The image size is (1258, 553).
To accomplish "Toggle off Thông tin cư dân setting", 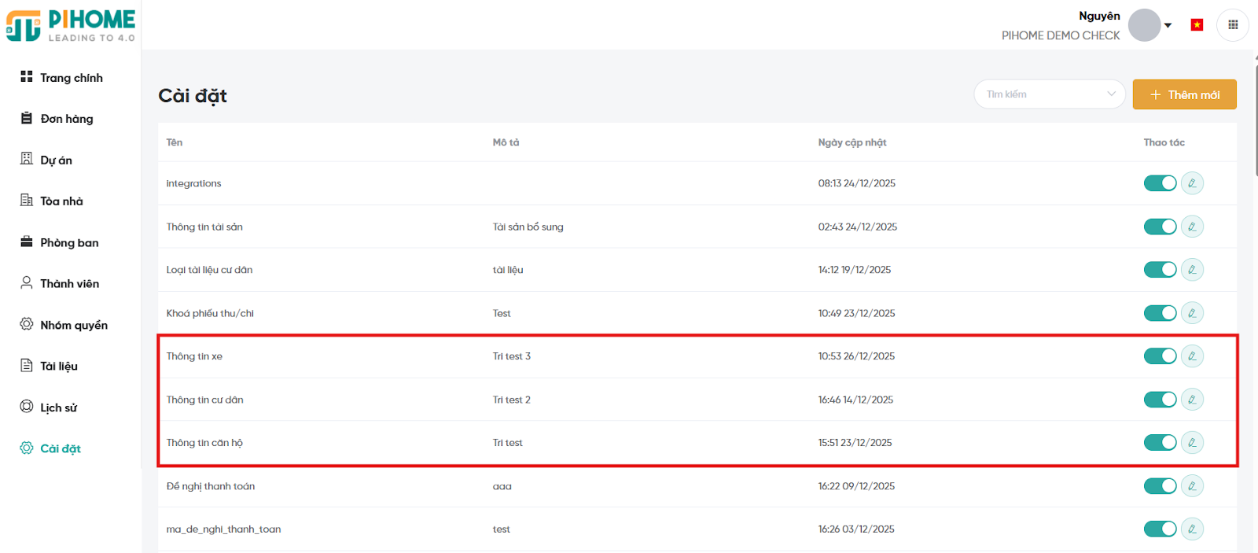I will pos(1160,400).
